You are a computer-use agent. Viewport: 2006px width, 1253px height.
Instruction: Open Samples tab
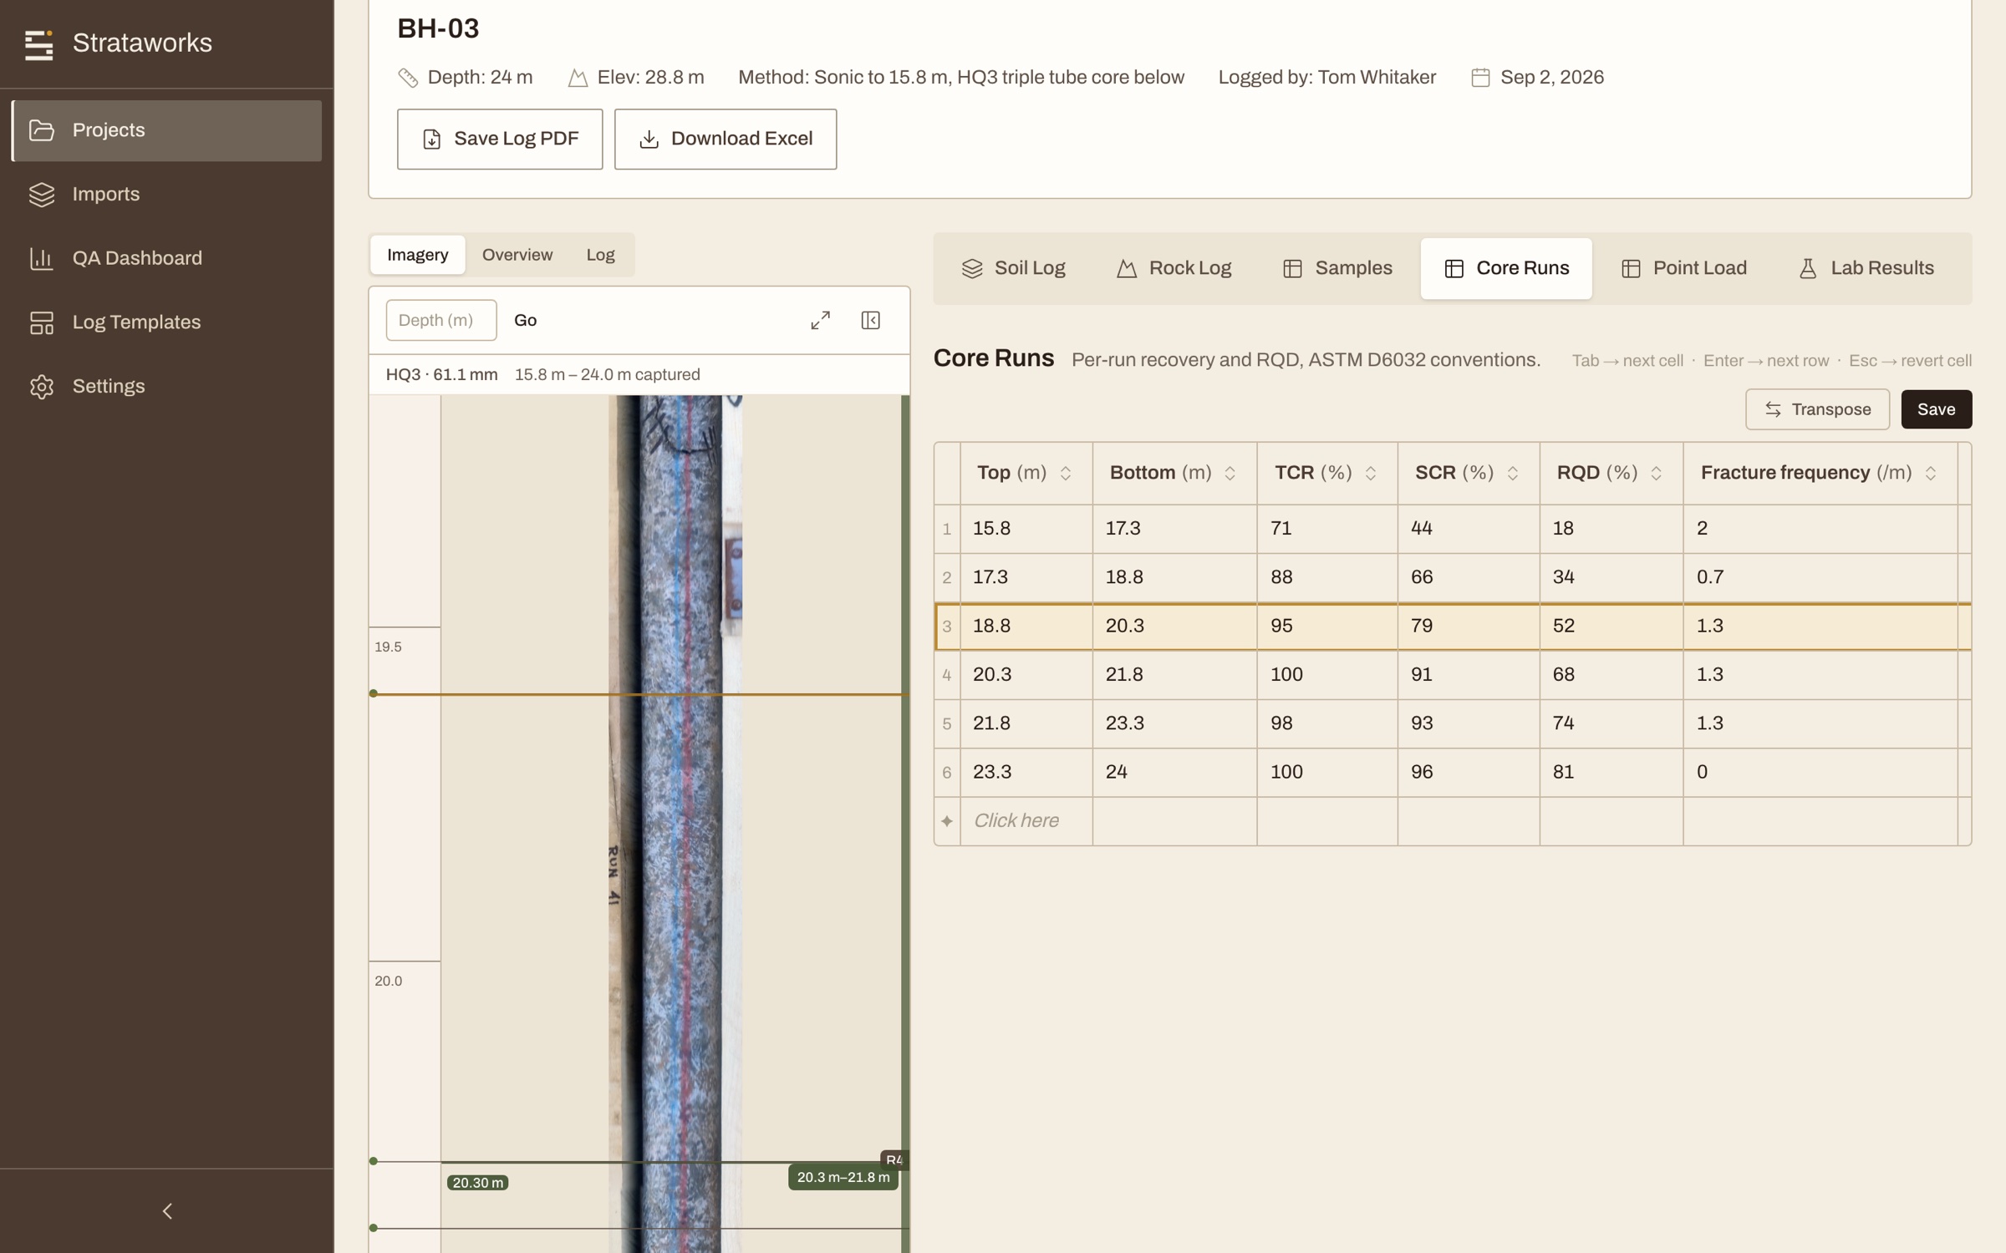[x=1337, y=268]
